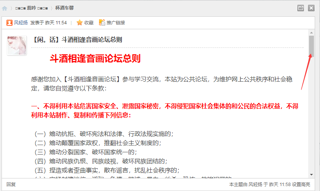Click rule line (三) 煽动分裂国家
The image size is (320, 191).
86,152
